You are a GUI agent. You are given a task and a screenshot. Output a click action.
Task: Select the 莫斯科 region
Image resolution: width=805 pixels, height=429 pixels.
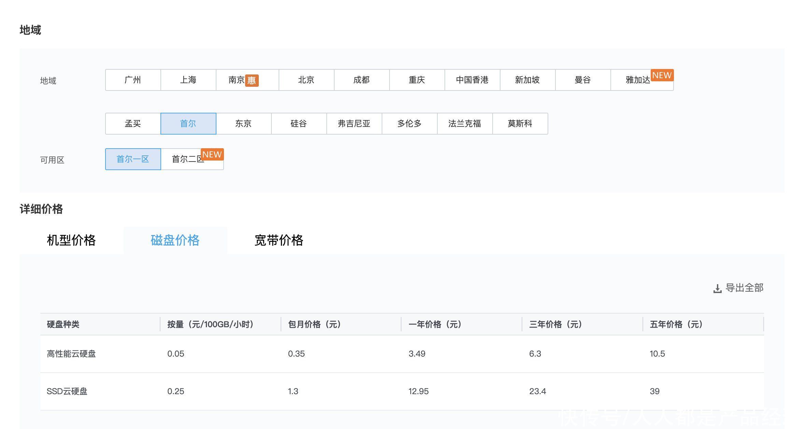point(520,124)
